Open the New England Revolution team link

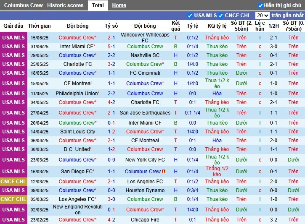pyautogui.click(x=77, y=210)
